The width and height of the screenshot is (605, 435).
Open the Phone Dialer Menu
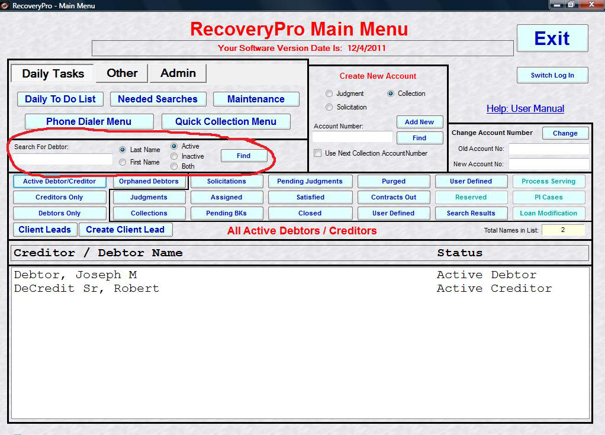point(89,121)
